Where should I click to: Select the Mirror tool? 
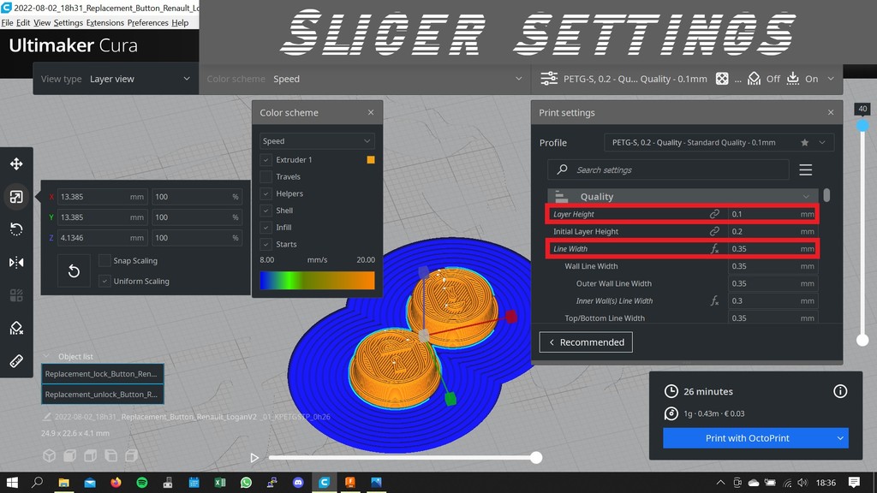point(16,262)
